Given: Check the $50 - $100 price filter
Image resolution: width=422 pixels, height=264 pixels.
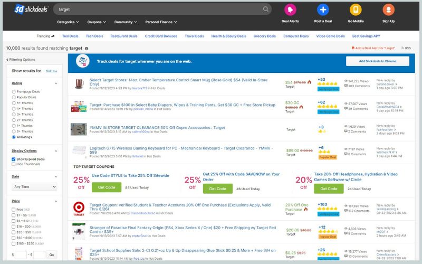Looking at the screenshot, I should point(14,238).
